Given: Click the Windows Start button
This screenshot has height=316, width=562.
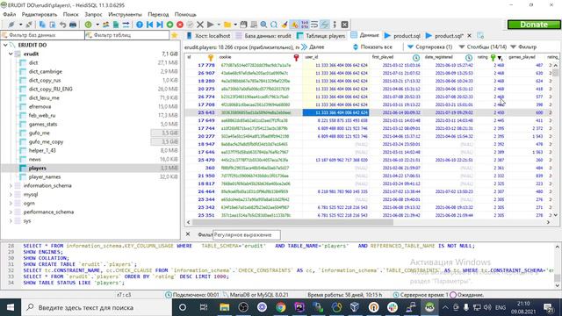Looking at the screenshot, I should coord(11,307).
